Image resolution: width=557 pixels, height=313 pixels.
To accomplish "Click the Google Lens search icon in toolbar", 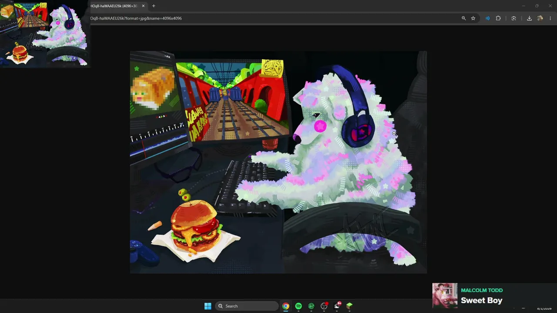I will 514,18.
